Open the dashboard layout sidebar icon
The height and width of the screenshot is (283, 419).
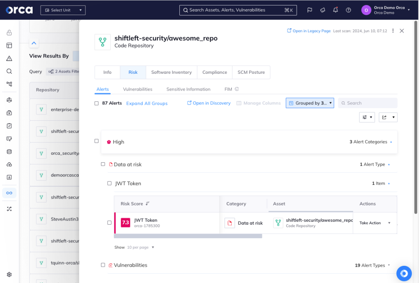9,45
